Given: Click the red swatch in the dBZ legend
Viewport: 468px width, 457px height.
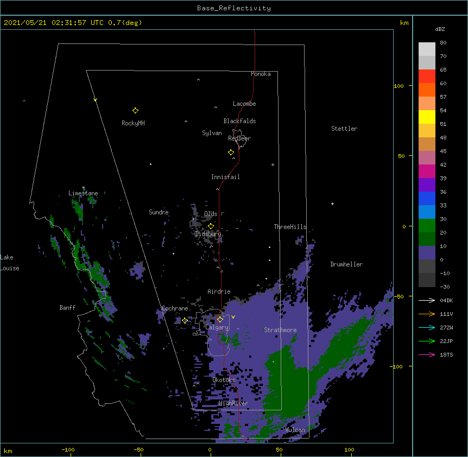Looking at the screenshot, I should (427, 76).
